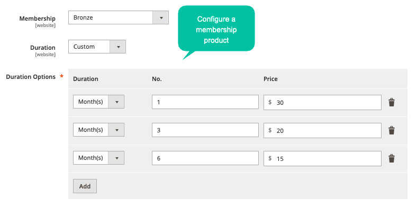417x207 pixels.
Task: Focus the No. field containing 3
Action: [x=205, y=130]
